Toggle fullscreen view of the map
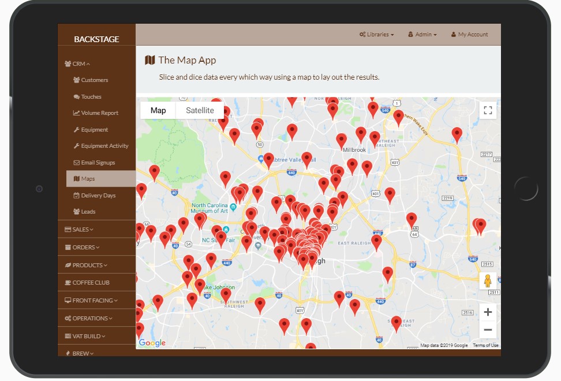 488,110
